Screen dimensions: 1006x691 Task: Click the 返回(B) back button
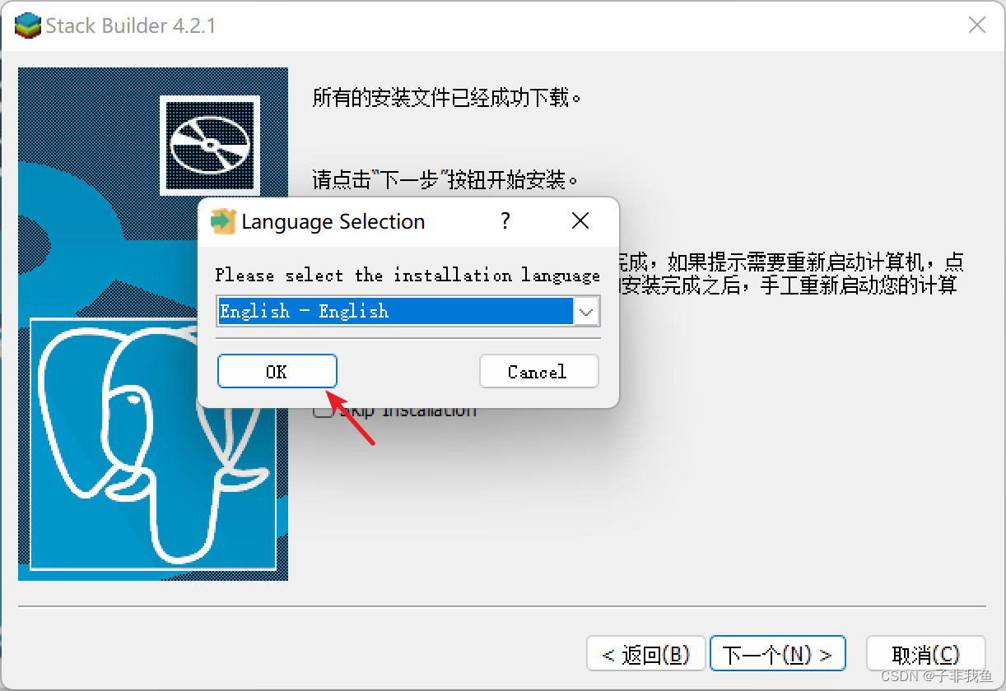tap(646, 654)
